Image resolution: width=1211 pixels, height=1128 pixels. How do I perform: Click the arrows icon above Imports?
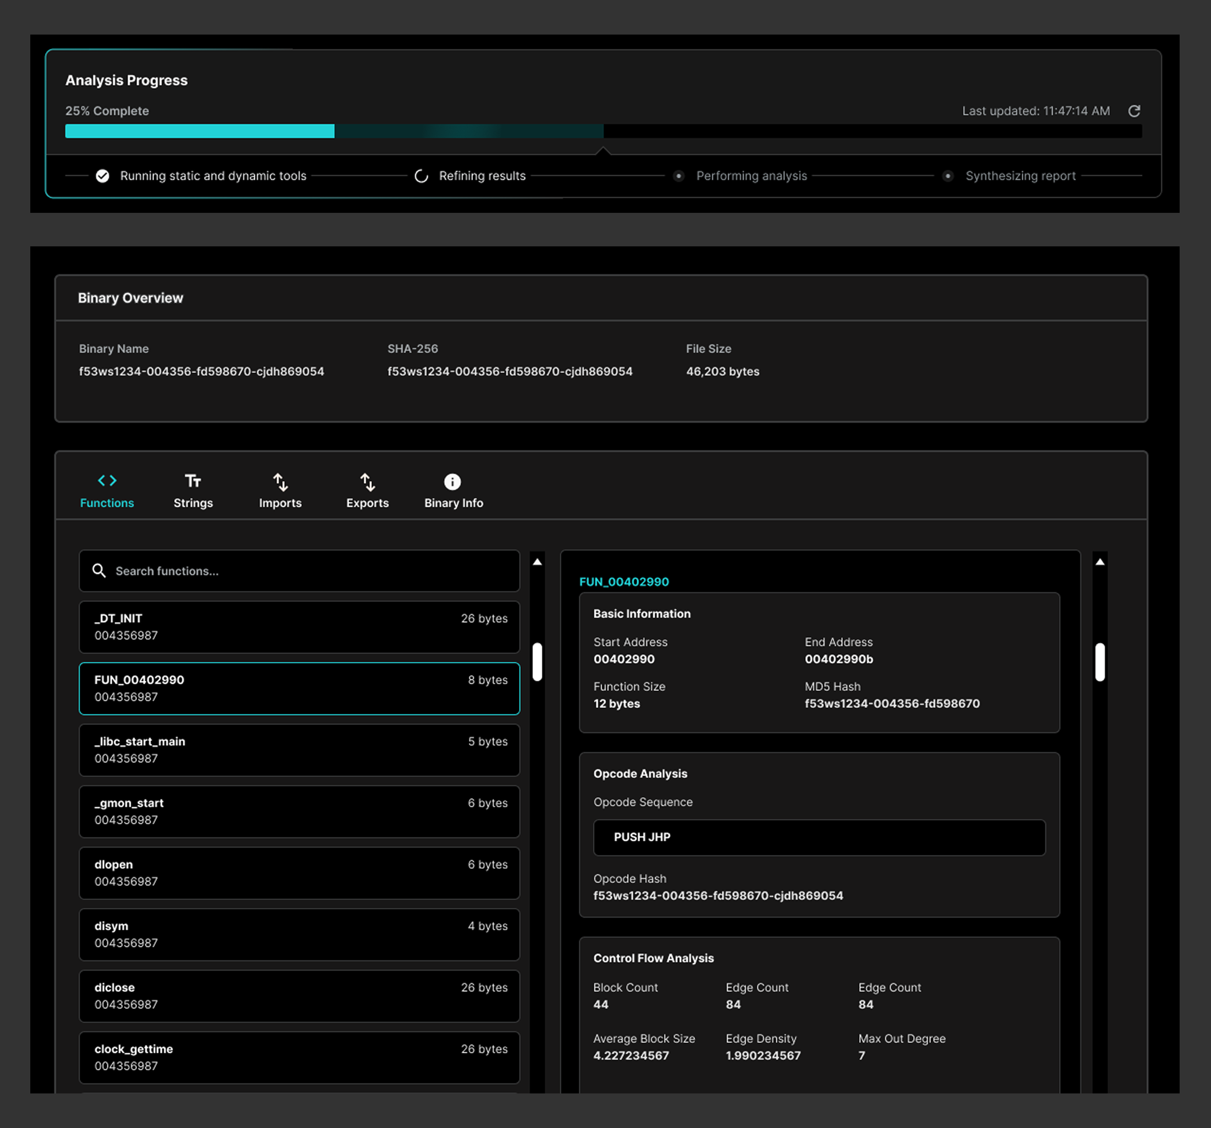click(280, 482)
